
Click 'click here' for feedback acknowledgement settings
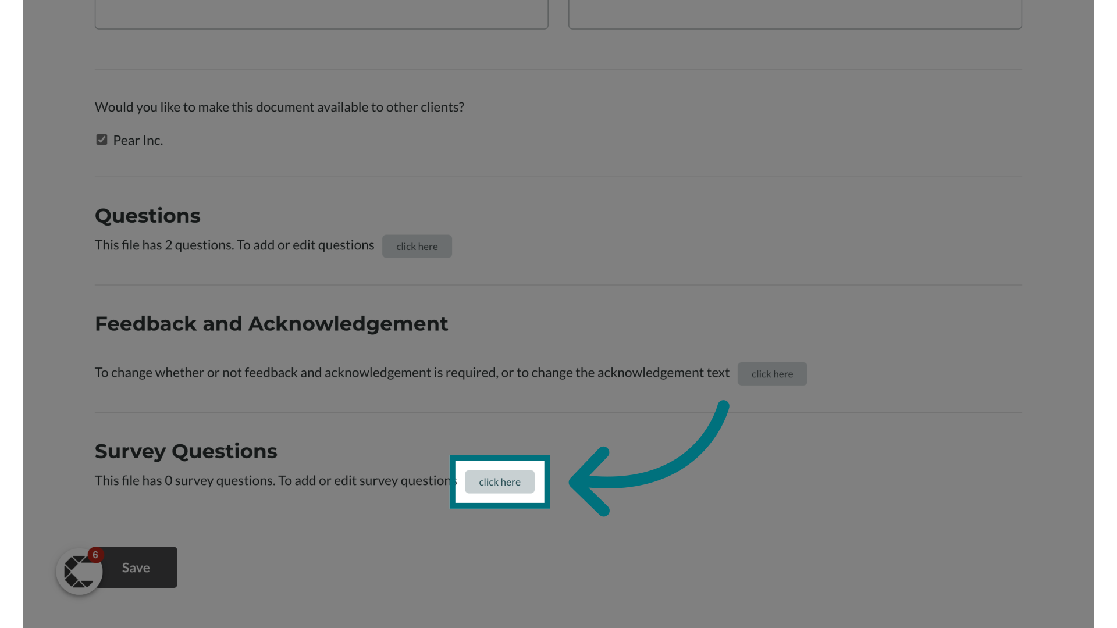(x=772, y=373)
